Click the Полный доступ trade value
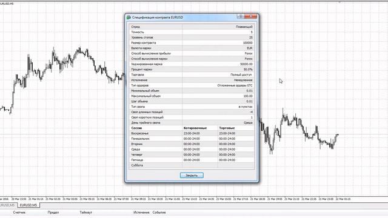388x218 pixels. coord(241,74)
